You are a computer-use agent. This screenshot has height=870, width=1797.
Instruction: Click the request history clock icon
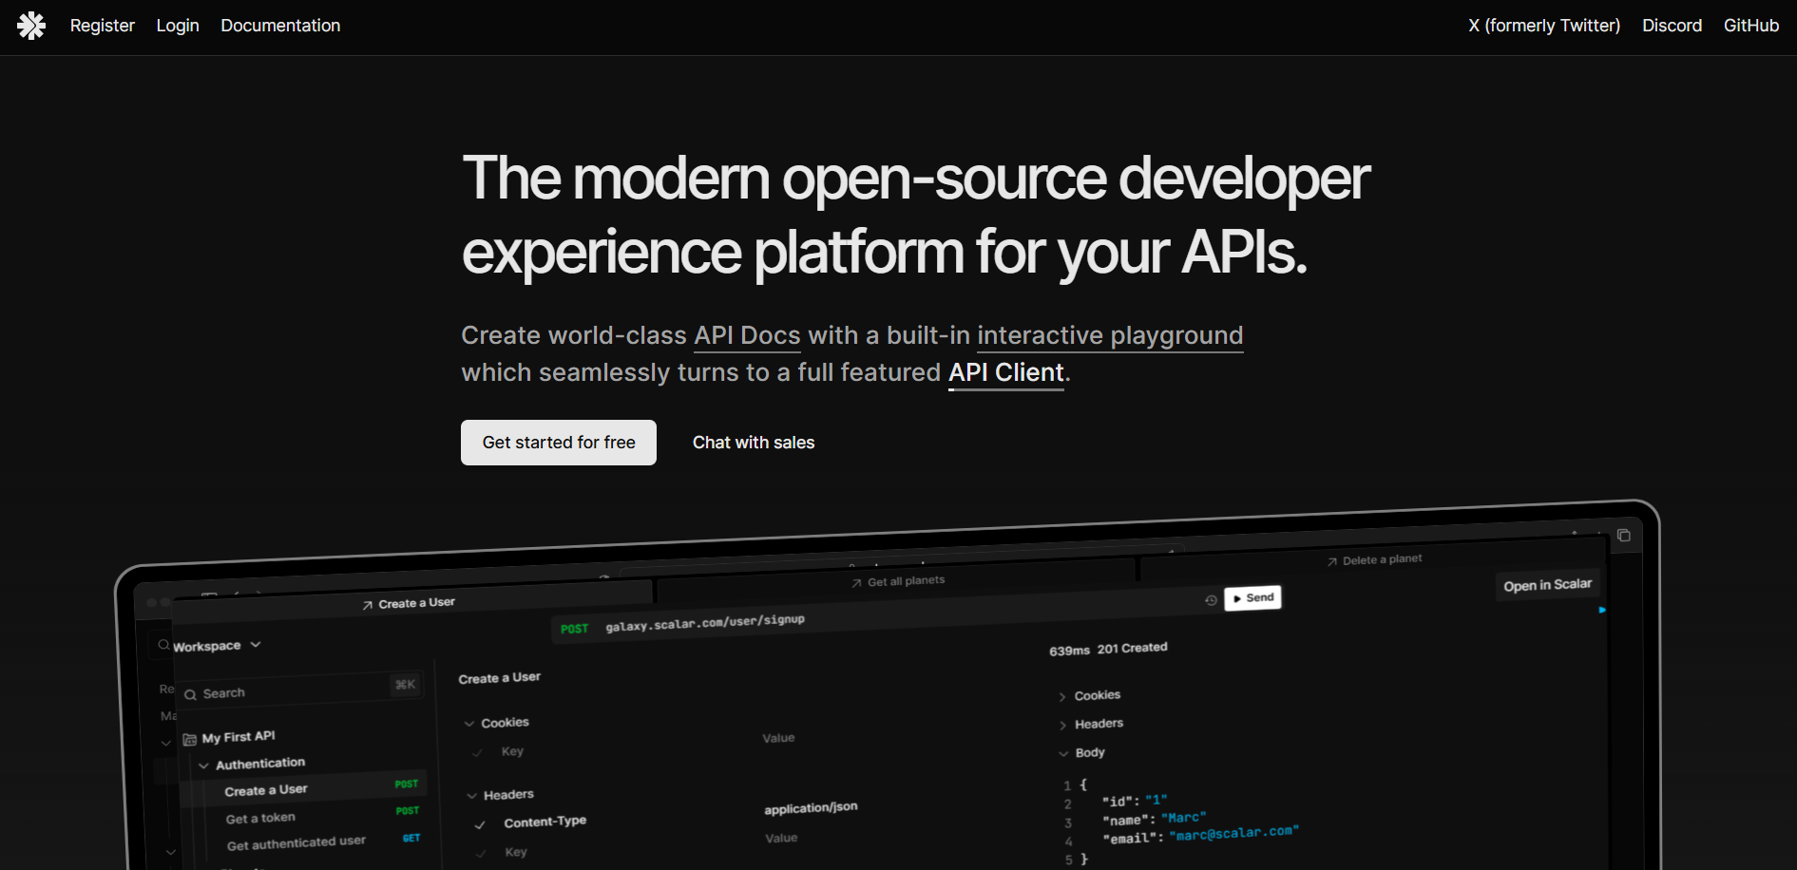(x=1211, y=600)
